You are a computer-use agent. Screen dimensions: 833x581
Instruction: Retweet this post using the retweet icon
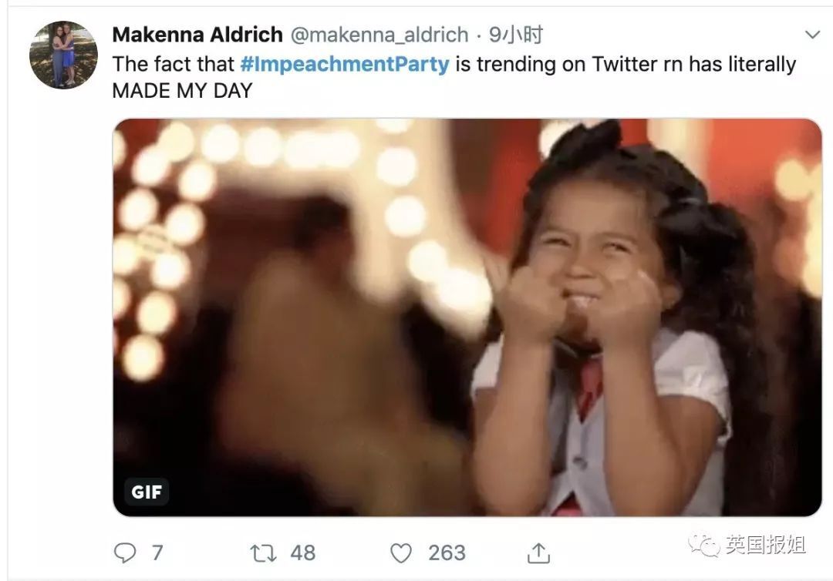pyautogui.click(x=262, y=552)
